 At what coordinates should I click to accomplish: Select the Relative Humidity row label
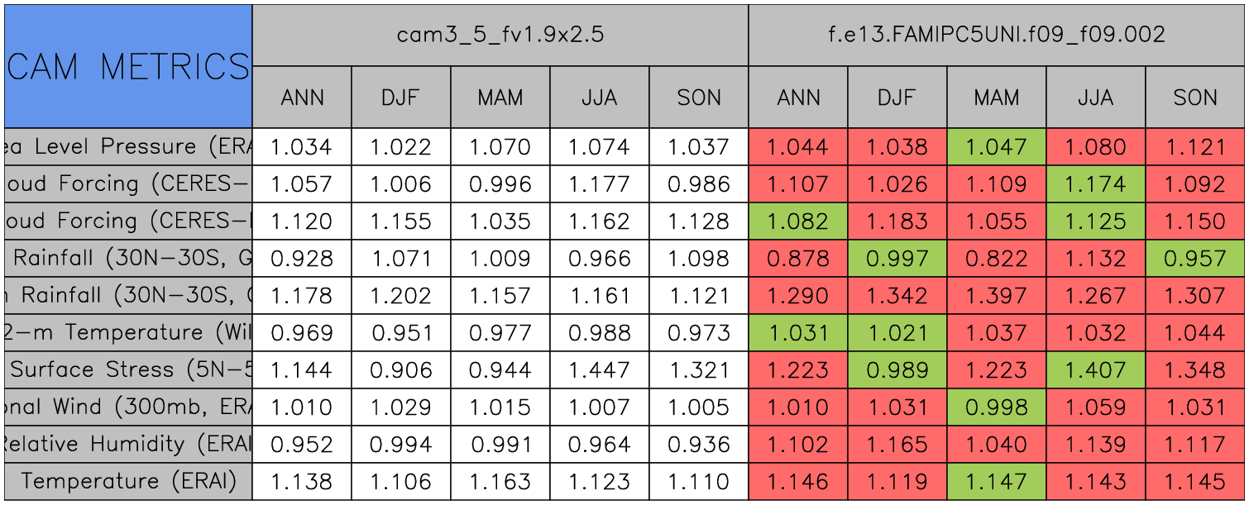[x=128, y=445]
